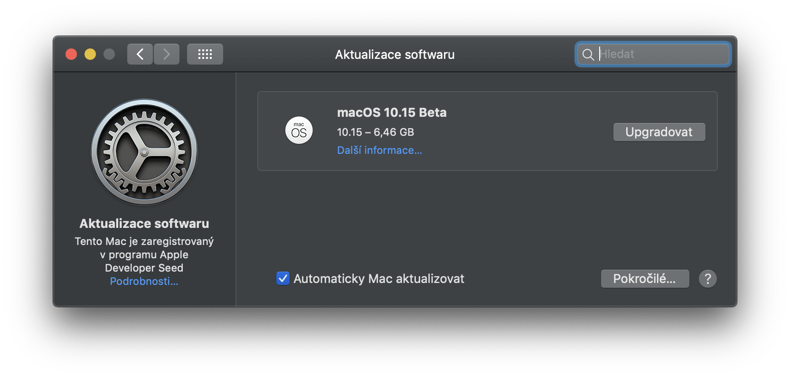Go back with the left chevron button

[x=140, y=54]
